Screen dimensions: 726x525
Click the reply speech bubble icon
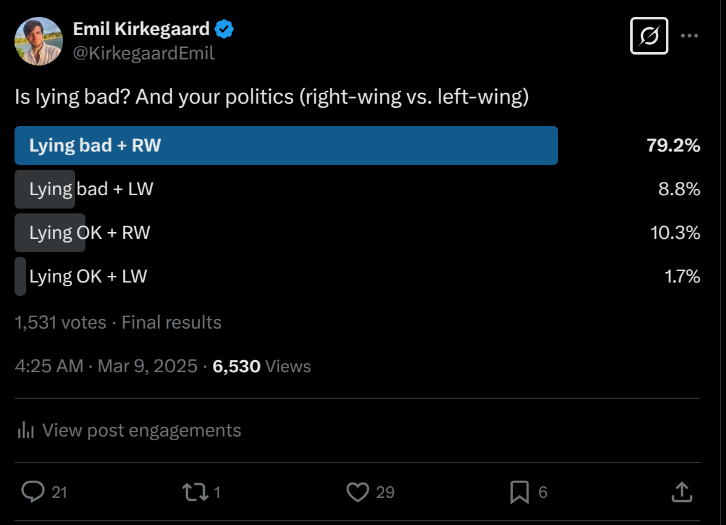pyautogui.click(x=33, y=492)
